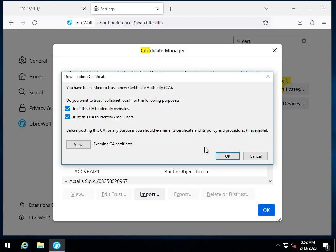Image resolution: width=336 pixels, height=252 pixels.
Task: Open Search settings category
Action: click(x=31, y=92)
